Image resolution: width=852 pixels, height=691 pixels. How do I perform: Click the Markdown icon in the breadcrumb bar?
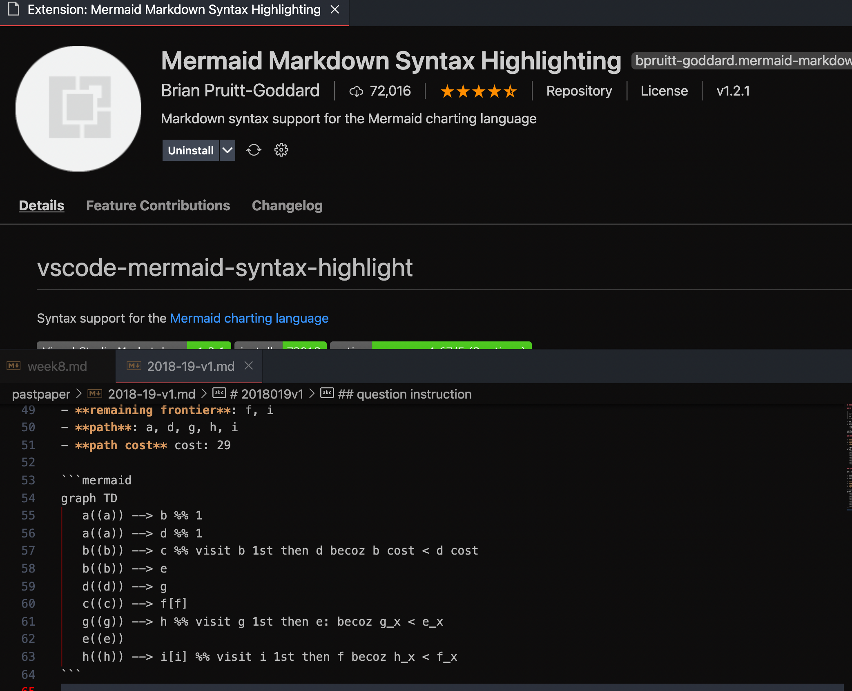click(95, 393)
